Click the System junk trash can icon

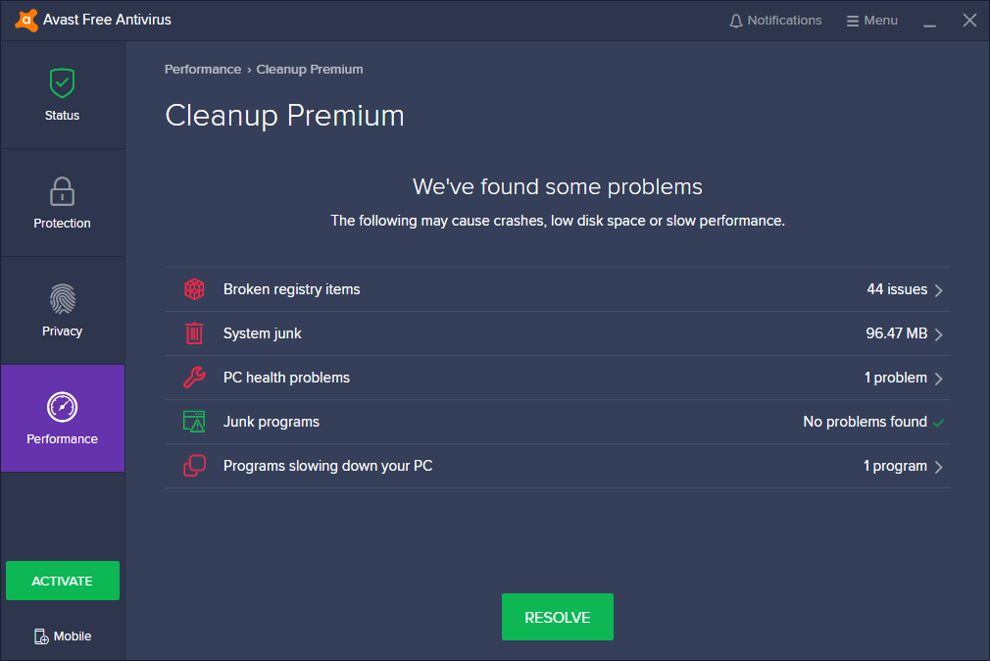pyautogui.click(x=194, y=333)
